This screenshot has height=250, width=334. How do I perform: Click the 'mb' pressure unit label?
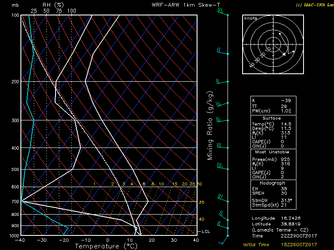click(x=15, y=5)
